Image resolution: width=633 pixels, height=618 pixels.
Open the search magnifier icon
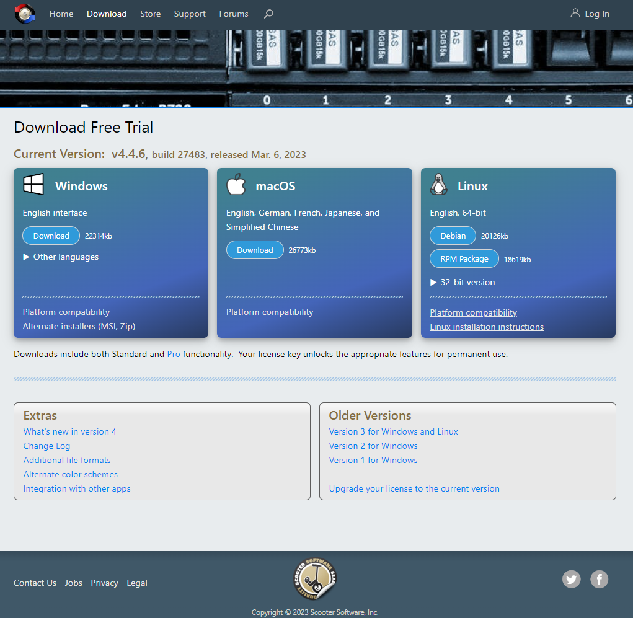(268, 14)
